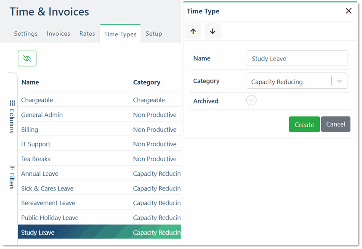Open the Setup tab
This screenshot has height=249, width=362.
coord(154,33)
